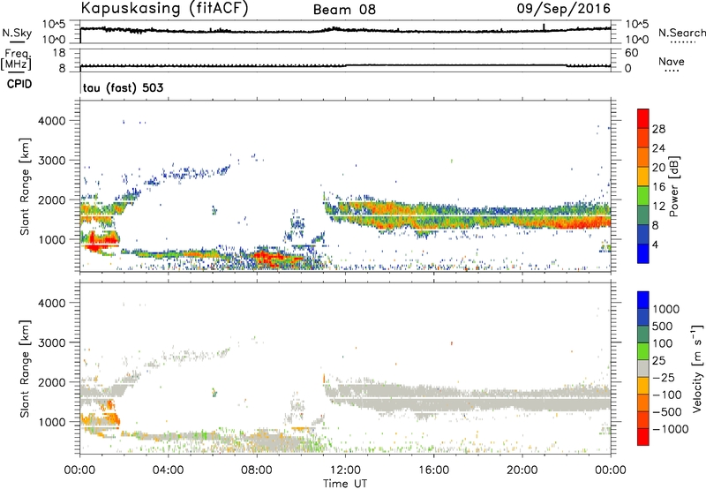Screen dimensions: 706x489
Task: Click the 'Kapuskasing (fitACF)' title text
Action: point(164,9)
